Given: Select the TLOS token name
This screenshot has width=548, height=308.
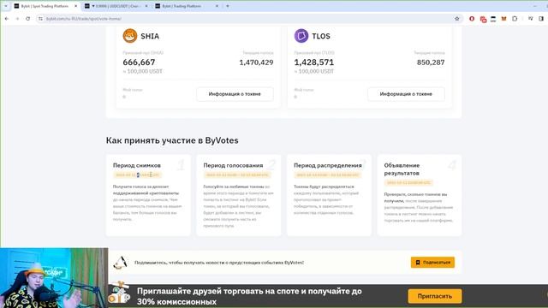Looking at the screenshot, I should pos(321,36).
